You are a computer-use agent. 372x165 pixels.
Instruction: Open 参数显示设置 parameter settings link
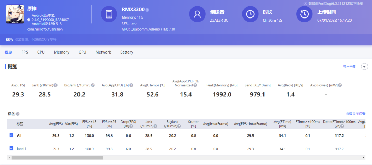(356, 114)
